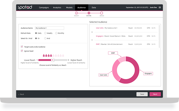Select Daily refresh rate
This screenshot has width=179, height=111.
36,33
